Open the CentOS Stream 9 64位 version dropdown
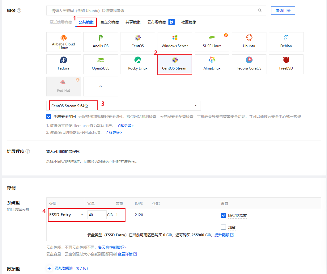The height and width of the screenshot is (274, 327). point(123,106)
